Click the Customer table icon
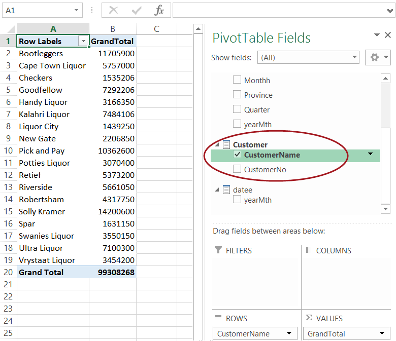396x341 pixels. click(226, 145)
